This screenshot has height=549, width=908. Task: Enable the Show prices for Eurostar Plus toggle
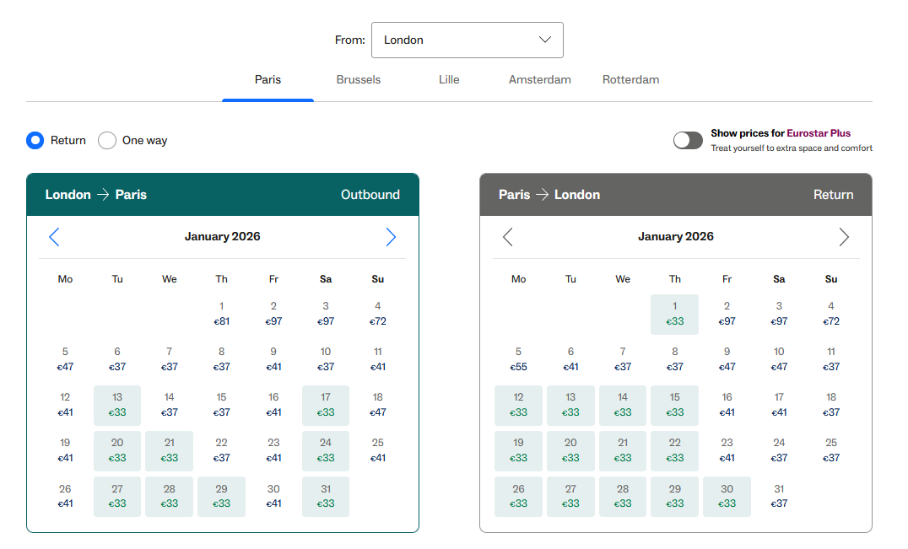(688, 140)
